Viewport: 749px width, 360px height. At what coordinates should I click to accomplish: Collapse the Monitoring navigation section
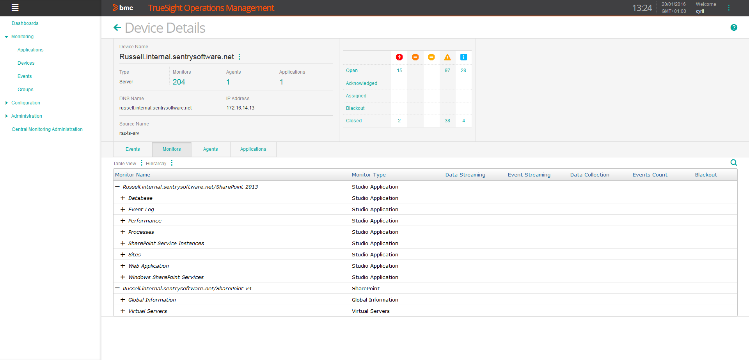click(x=6, y=37)
